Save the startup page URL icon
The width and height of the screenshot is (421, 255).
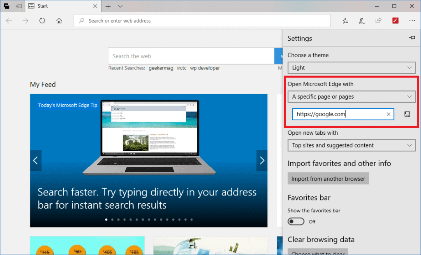tap(407, 114)
